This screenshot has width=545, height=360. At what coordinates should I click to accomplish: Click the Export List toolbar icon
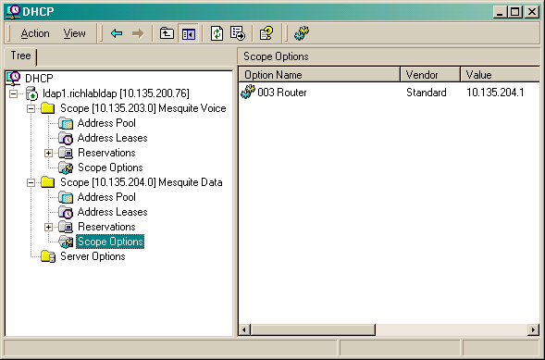[x=238, y=33]
